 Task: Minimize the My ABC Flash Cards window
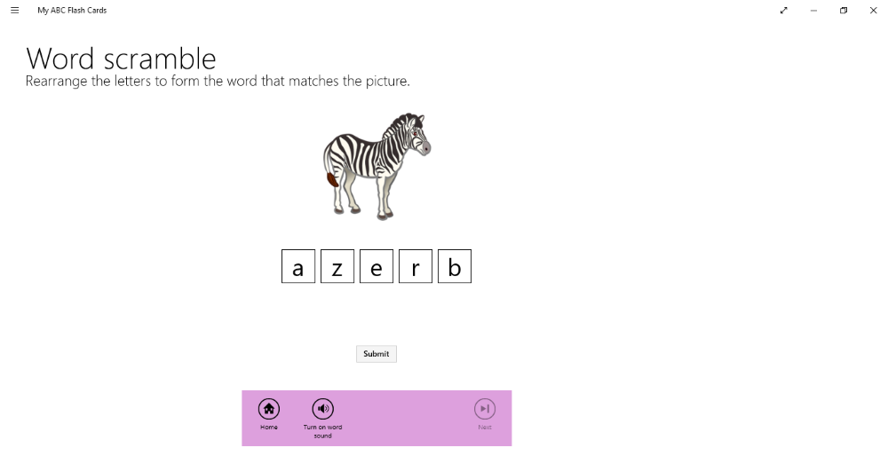(x=813, y=10)
